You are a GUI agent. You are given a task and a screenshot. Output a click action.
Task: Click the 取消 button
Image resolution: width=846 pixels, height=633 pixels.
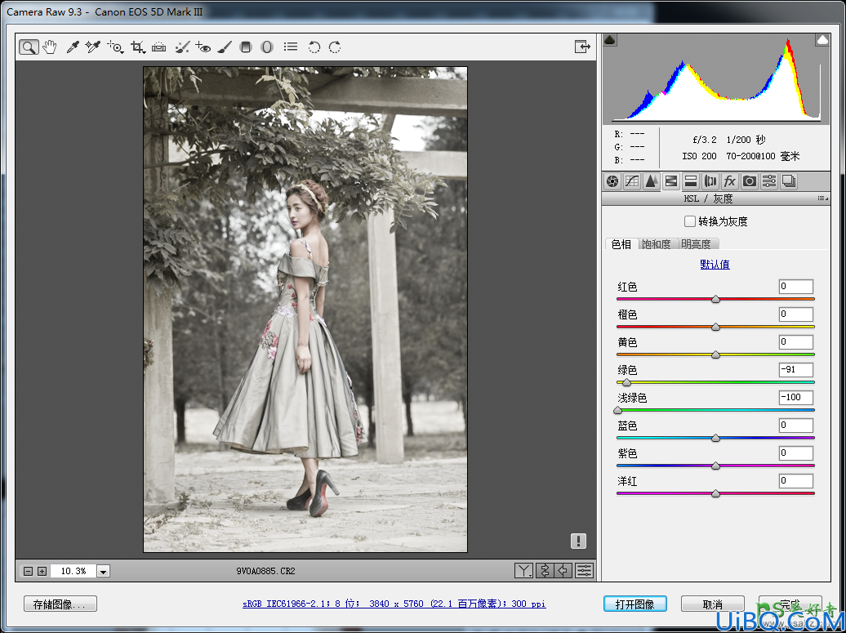pyautogui.click(x=713, y=604)
